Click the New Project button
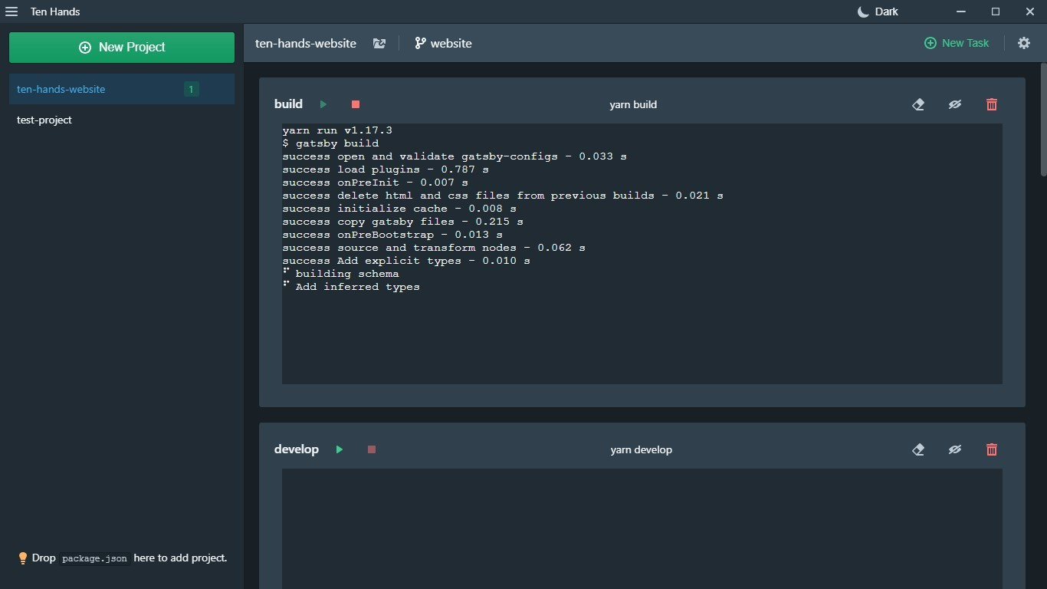 point(122,48)
